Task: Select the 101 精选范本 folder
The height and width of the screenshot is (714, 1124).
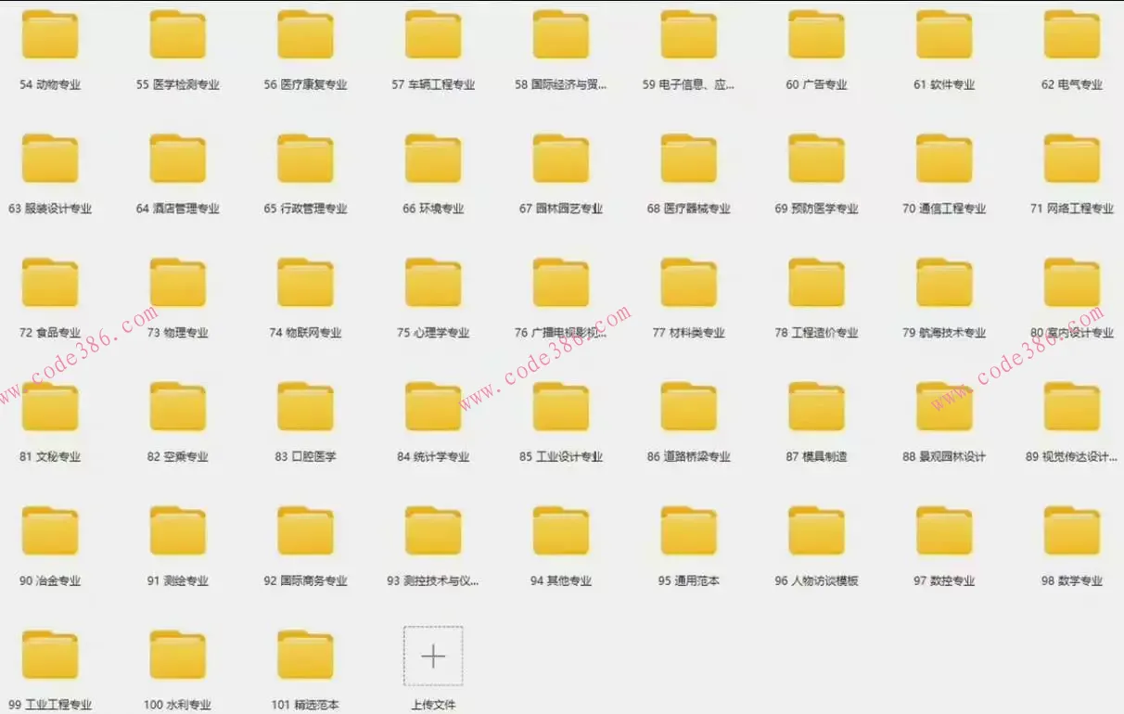Action: 305,653
